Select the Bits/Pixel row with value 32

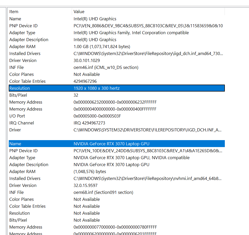tap(117, 95)
